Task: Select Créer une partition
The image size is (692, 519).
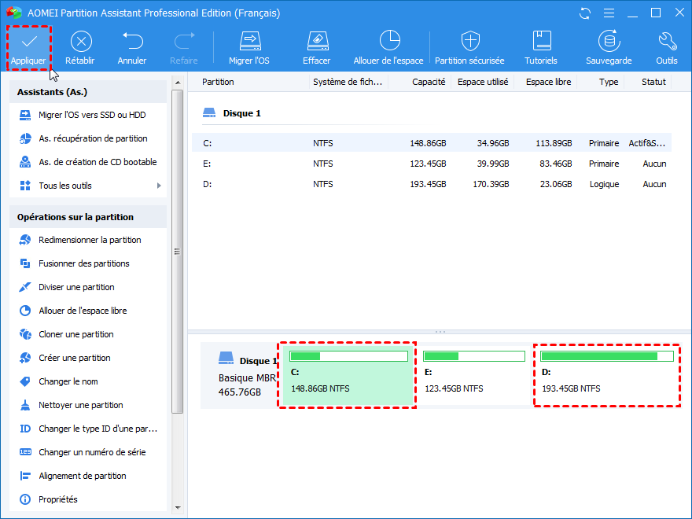Action: (88, 358)
